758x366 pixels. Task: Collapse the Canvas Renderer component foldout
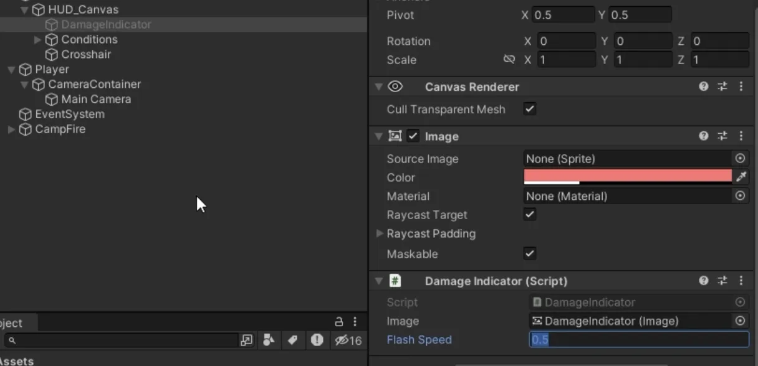[378, 87]
